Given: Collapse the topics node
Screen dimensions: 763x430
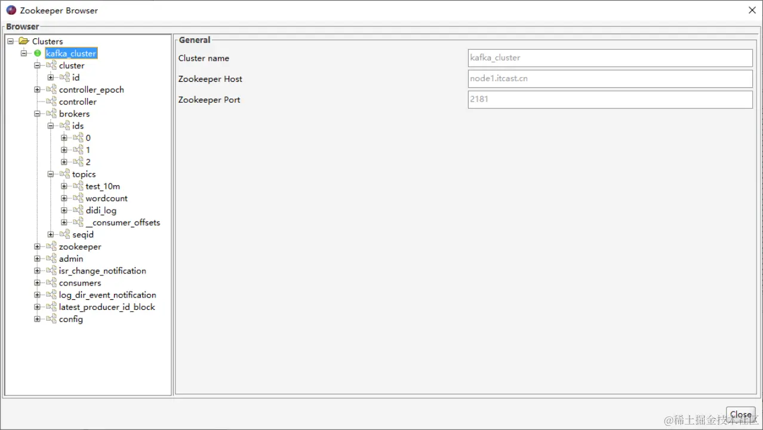Looking at the screenshot, I should point(51,174).
